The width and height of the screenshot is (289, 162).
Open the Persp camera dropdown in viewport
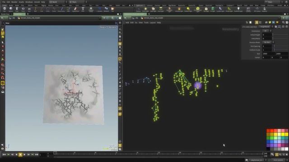coord(103,27)
